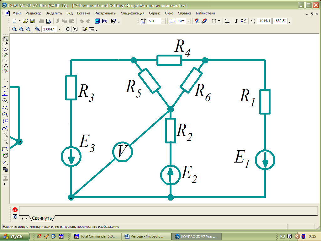Expand zoom scale 2.0047 dropdown

pos(59,29)
